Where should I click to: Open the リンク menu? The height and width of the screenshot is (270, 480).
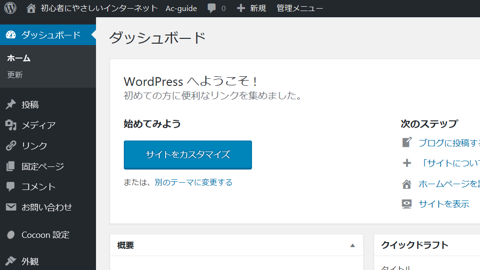click(x=35, y=145)
